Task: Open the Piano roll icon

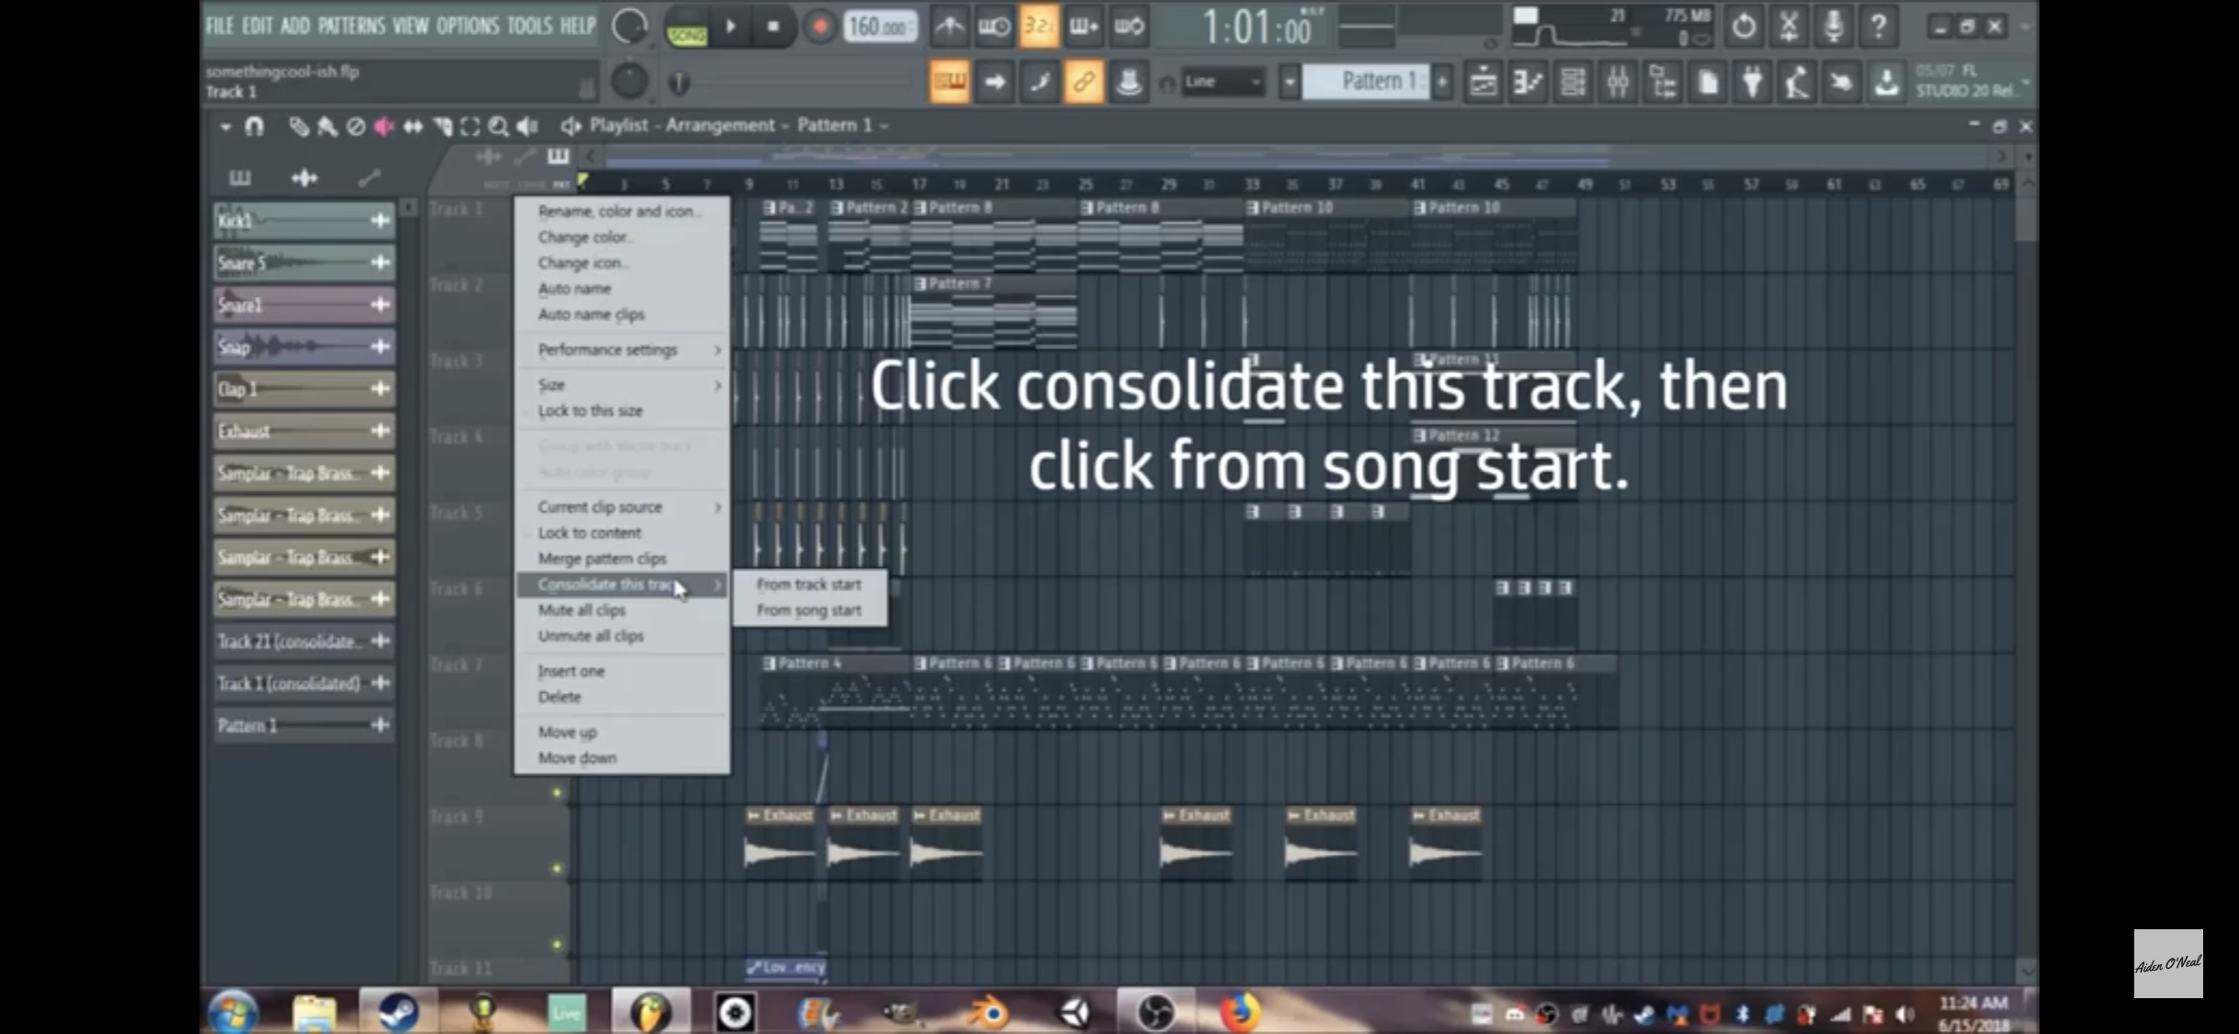Action: point(1528,83)
